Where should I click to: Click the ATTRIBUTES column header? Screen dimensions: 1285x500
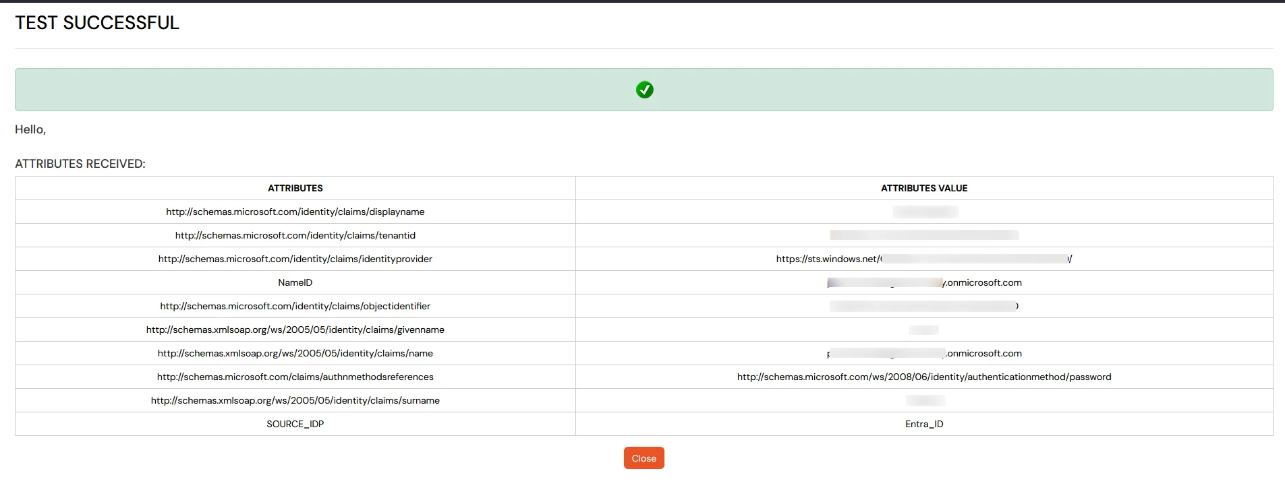tap(295, 188)
